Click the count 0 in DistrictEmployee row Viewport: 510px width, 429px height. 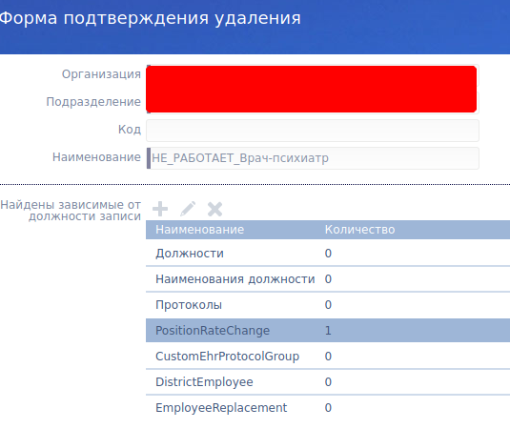pos(328,382)
